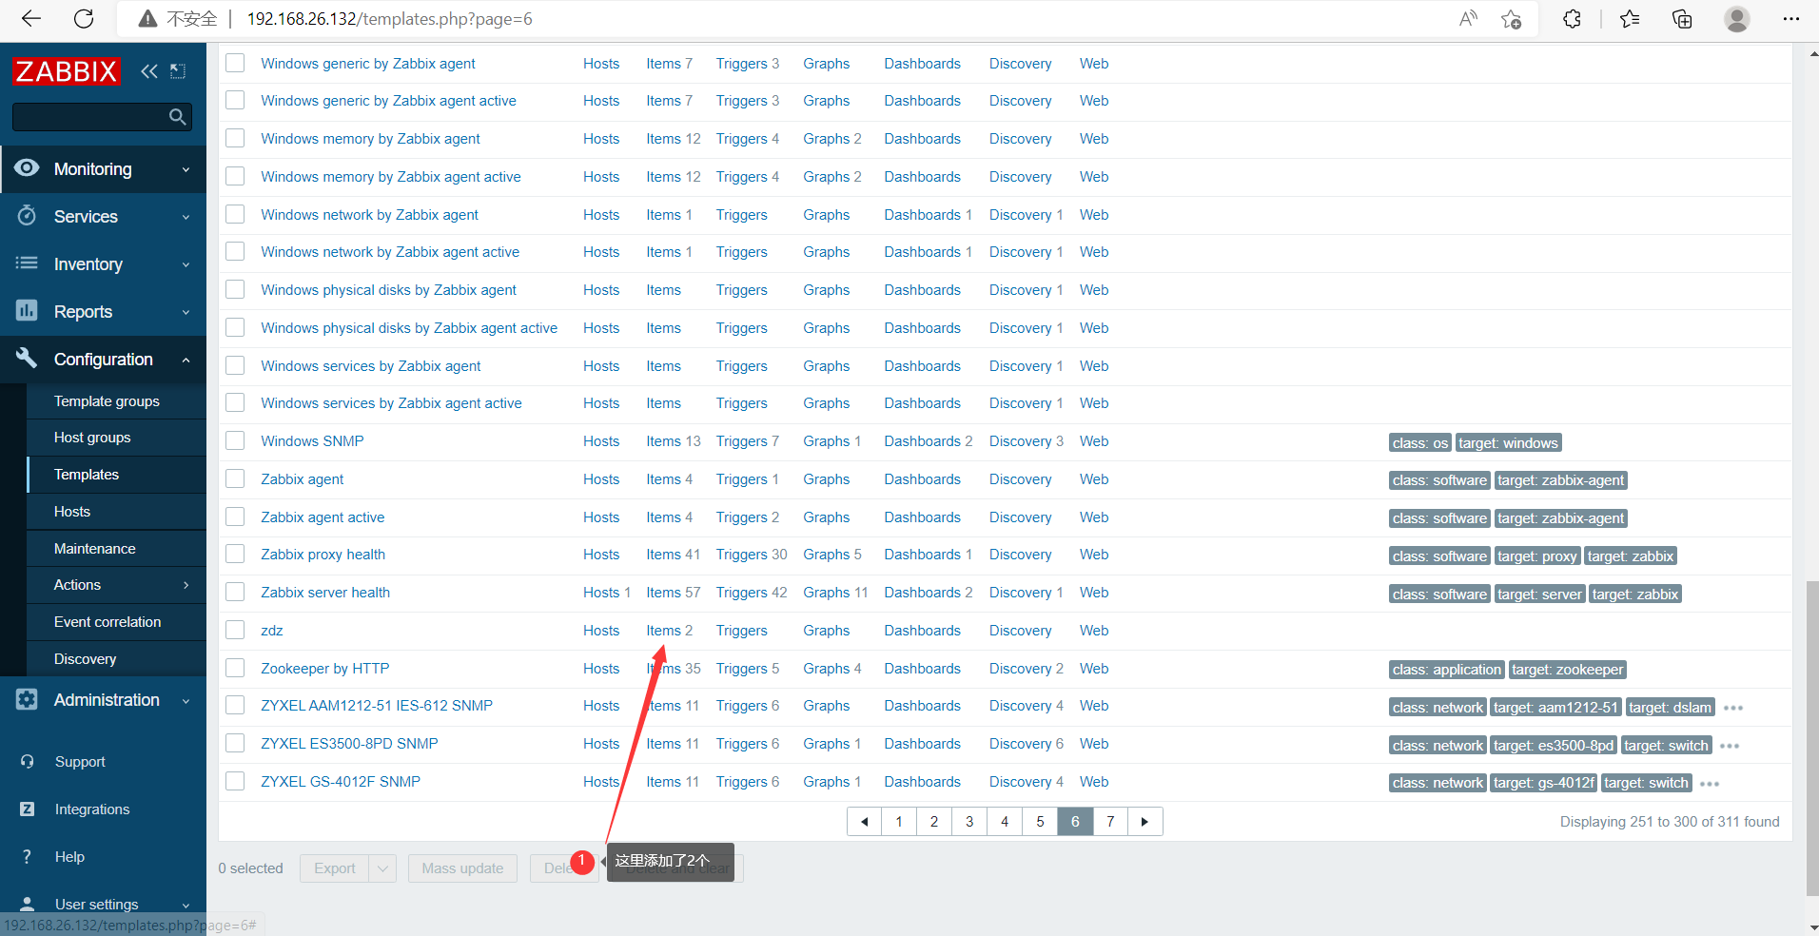Screen dimensions: 1819x936
Task: Show more tags for ZYXEL AAM1212-51 row
Action: (x=1733, y=708)
